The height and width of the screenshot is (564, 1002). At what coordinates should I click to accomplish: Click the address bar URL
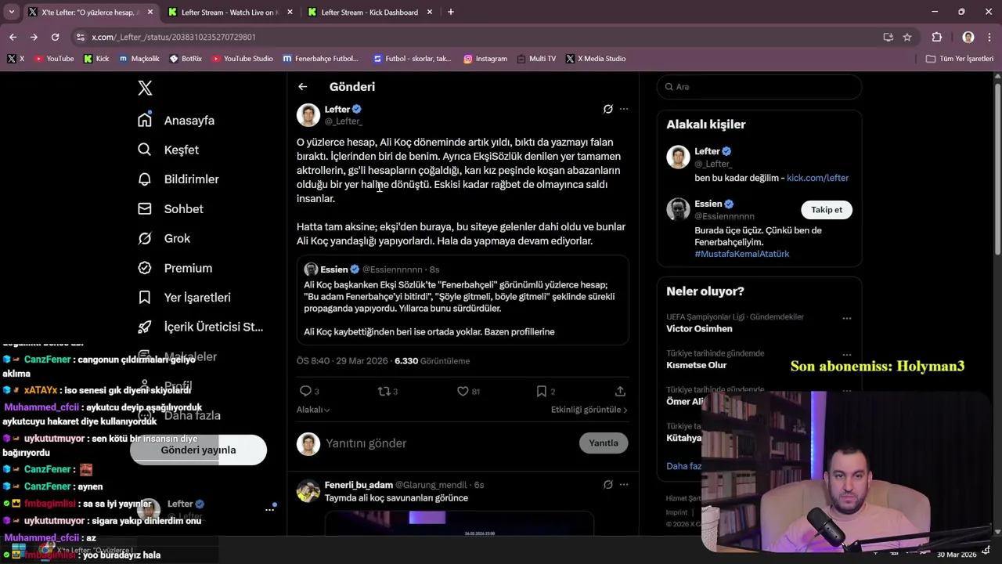[x=174, y=37]
